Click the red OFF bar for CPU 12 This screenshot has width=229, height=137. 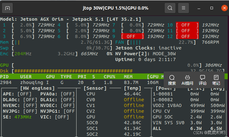click(187, 36)
